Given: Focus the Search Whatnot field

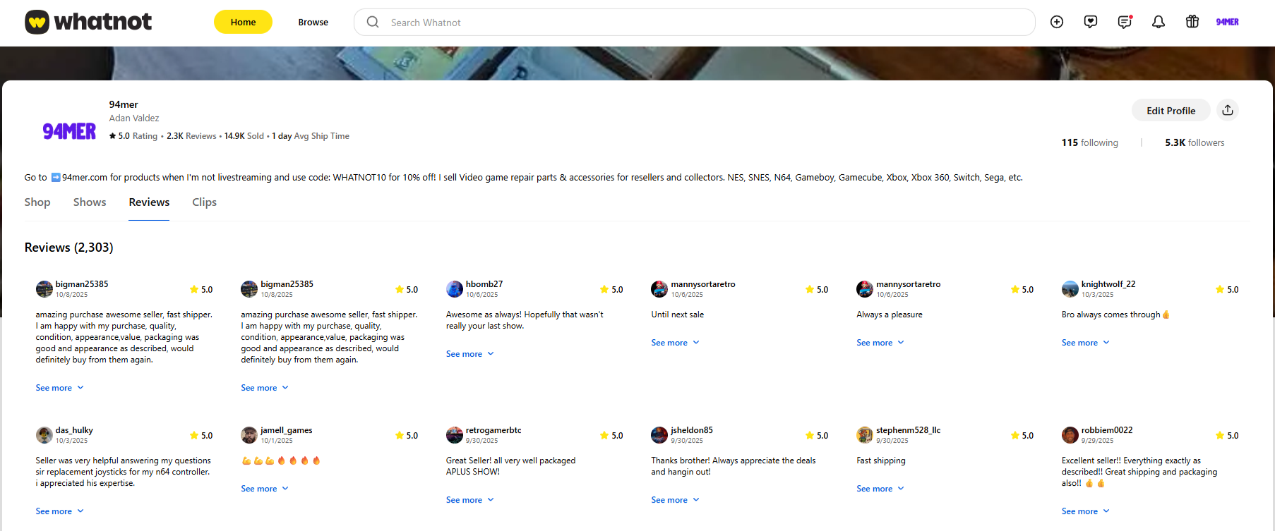Looking at the screenshot, I should click(706, 23).
